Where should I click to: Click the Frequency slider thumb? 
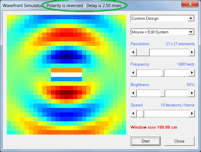[163, 73]
